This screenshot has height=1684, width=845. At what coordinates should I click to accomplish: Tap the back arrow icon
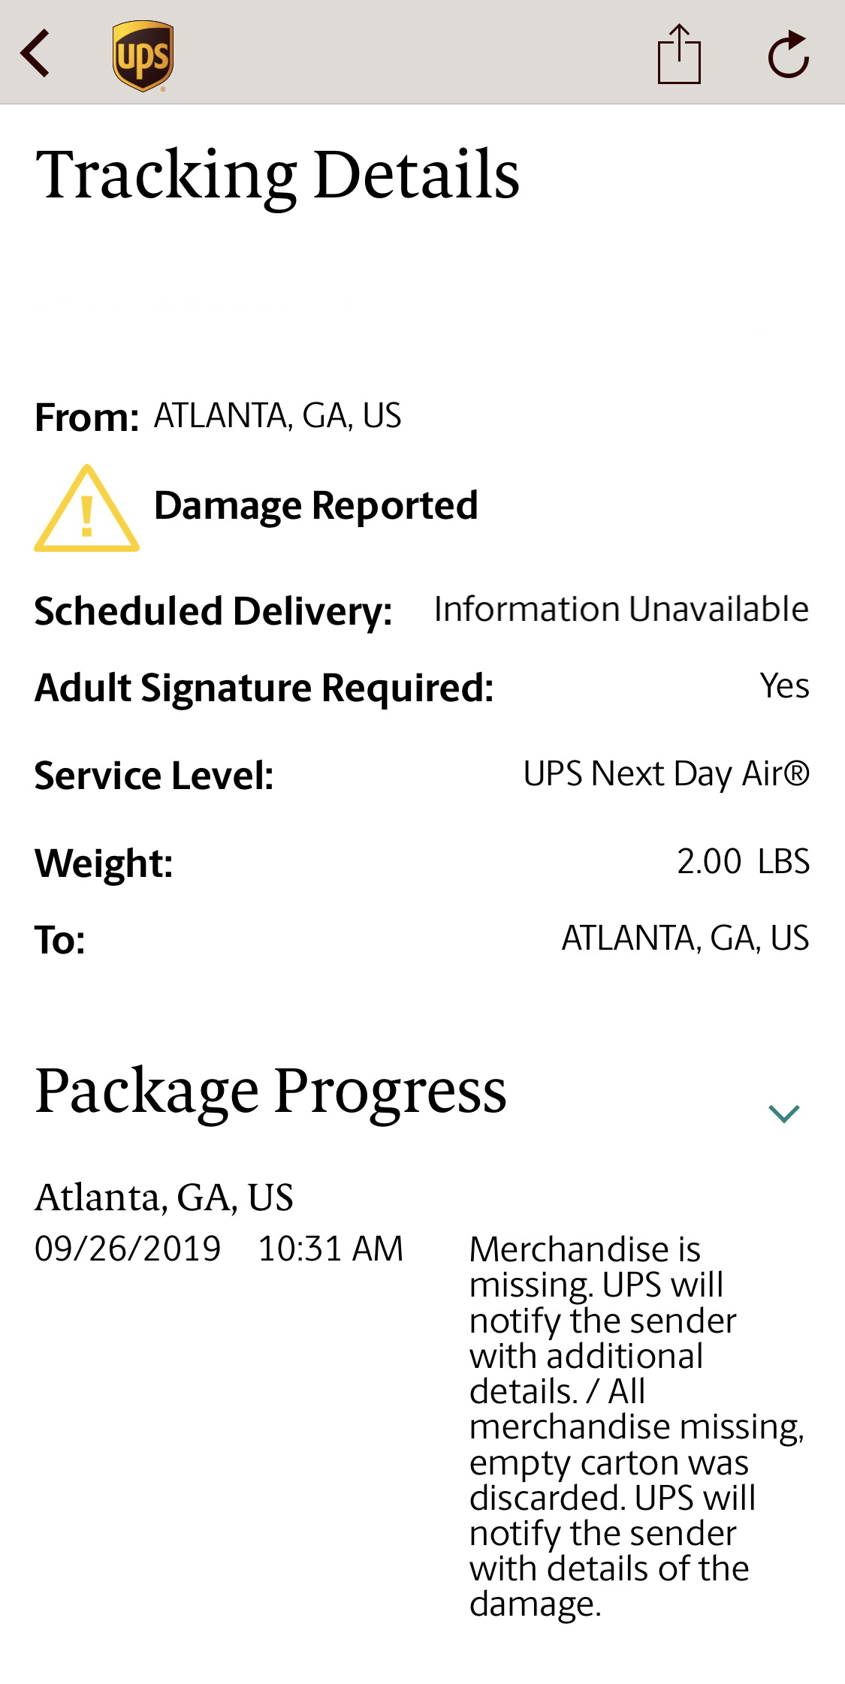click(x=35, y=53)
